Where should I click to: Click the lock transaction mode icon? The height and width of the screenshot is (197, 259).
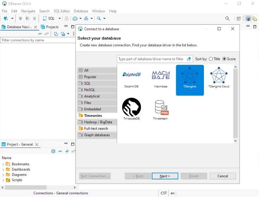point(67,18)
